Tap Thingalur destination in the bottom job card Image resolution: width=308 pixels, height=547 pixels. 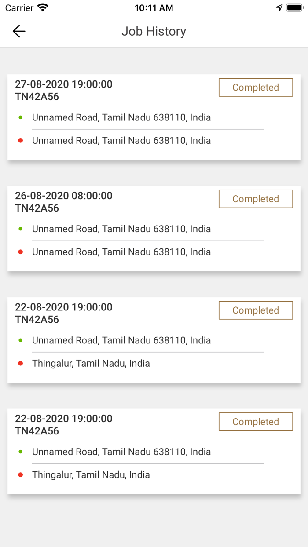91,475
